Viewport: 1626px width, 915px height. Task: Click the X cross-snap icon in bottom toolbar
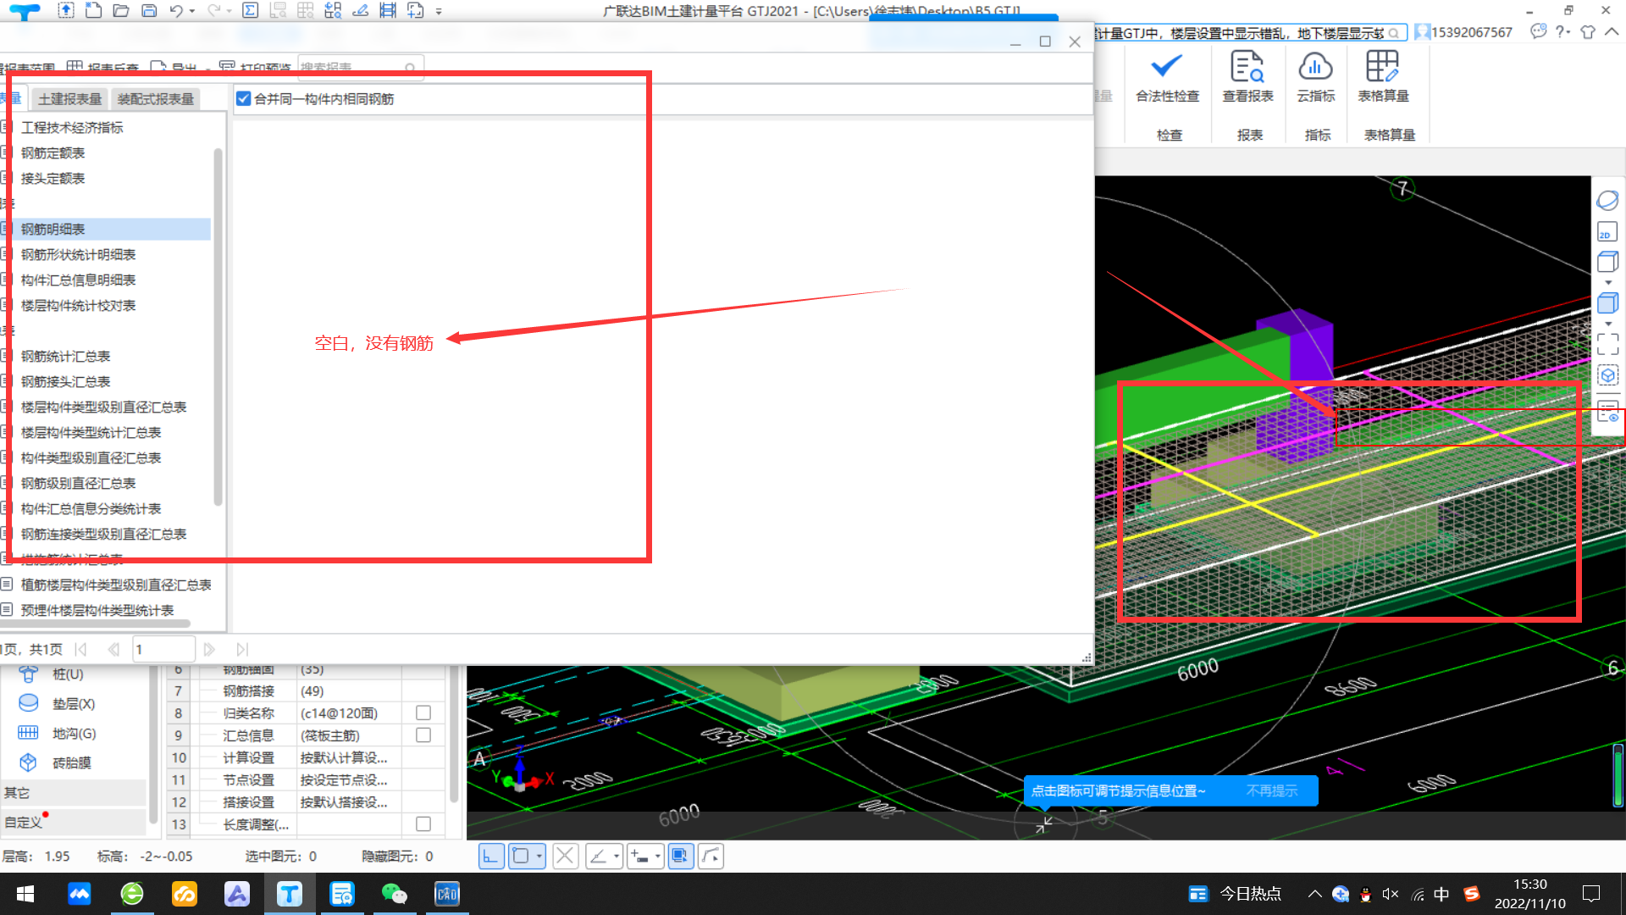(x=566, y=857)
